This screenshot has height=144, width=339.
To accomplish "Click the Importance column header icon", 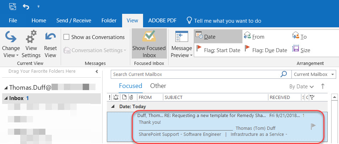I will tap(110, 98).
